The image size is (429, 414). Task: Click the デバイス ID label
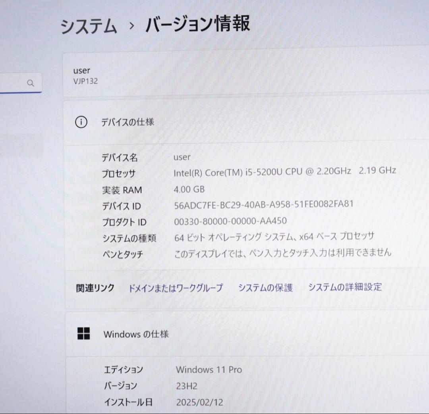click(122, 206)
